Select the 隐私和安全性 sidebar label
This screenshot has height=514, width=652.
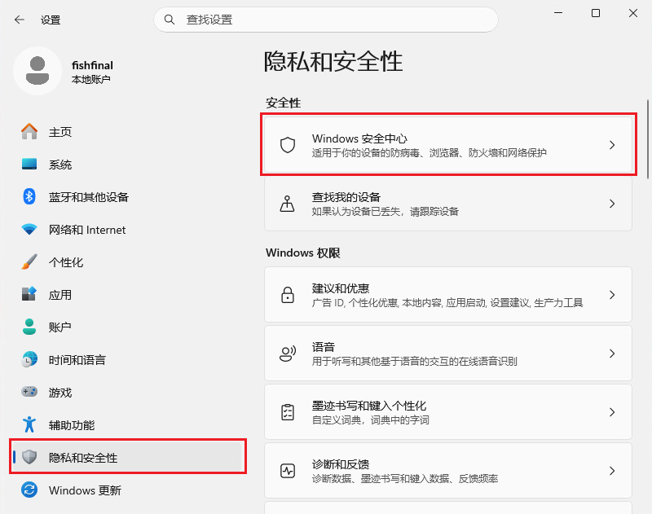(83, 458)
